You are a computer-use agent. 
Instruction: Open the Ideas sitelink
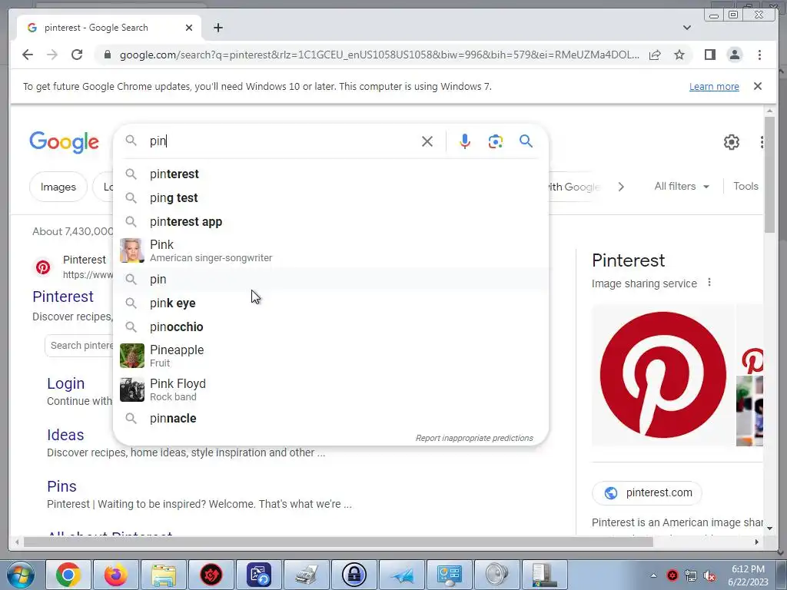point(65,435)
